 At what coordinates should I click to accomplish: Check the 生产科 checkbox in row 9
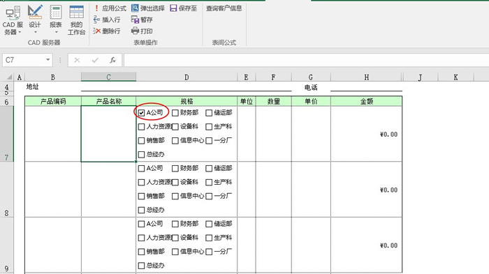coord(209,238)
